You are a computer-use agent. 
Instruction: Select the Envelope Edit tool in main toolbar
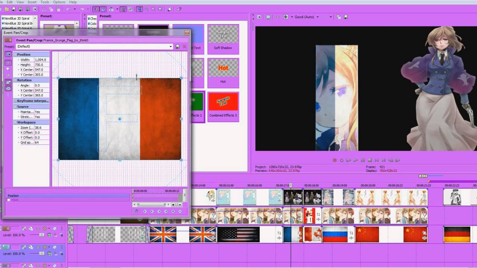146,9
